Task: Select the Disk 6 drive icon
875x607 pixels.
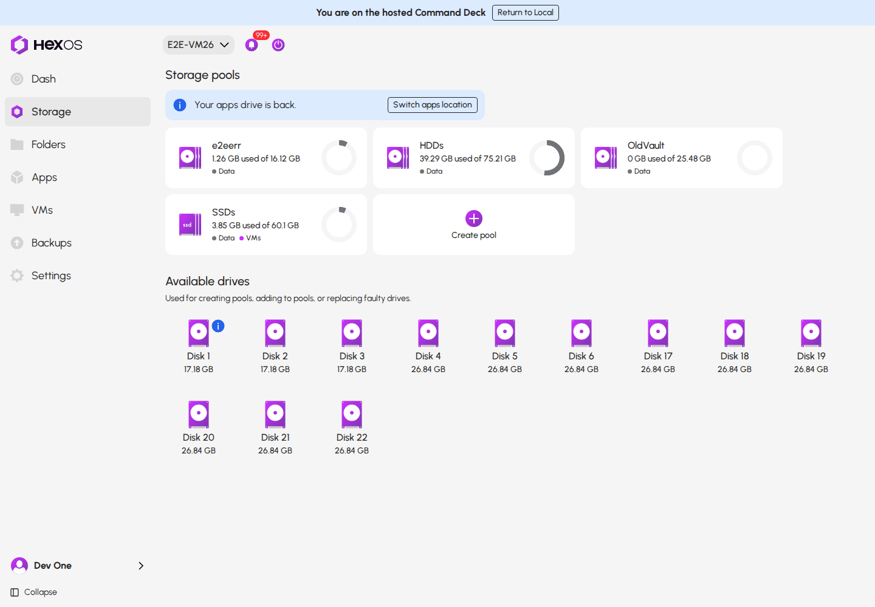Action: tap(582, 333)
